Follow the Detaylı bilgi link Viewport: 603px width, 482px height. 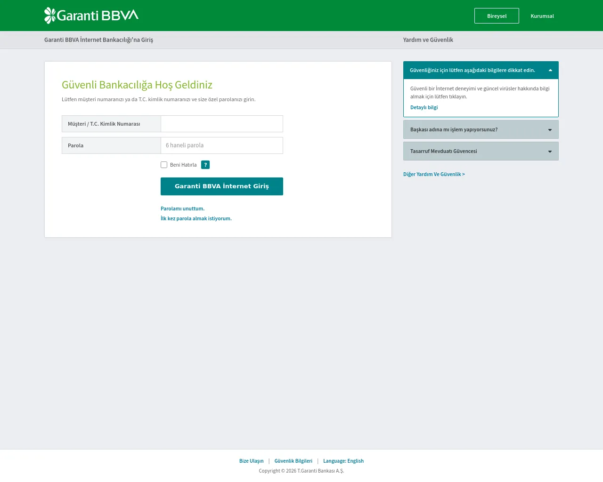[424, 107]
